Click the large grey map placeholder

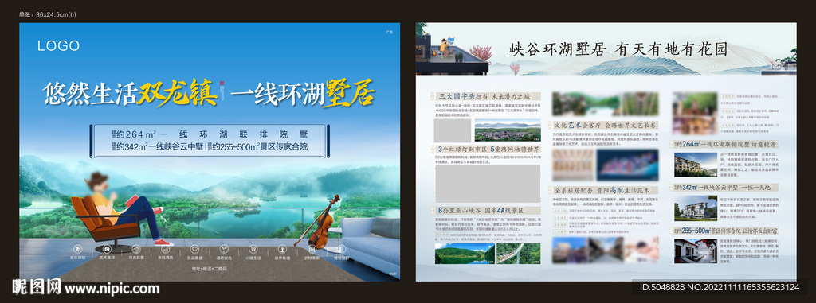point(488,184)
